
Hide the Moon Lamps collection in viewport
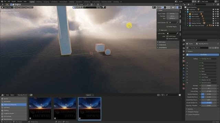pos(216,16)
